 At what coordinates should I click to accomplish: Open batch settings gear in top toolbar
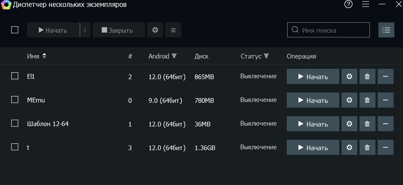(x=155, y=30)
